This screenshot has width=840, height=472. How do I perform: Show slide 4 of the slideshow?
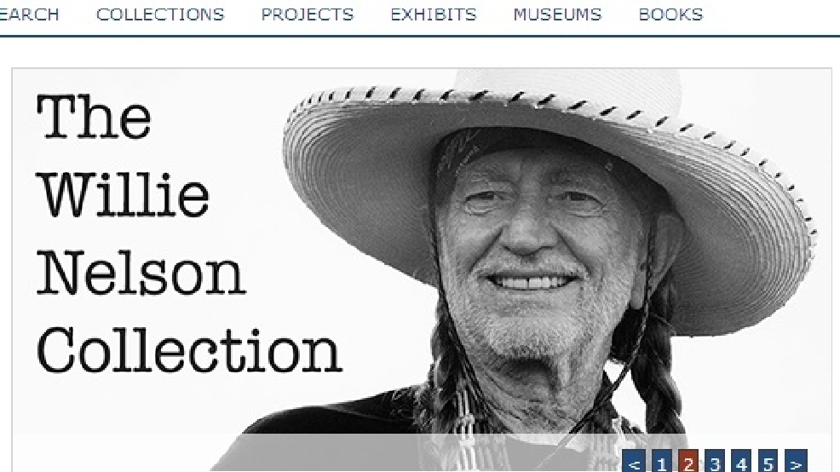click(x=741, y=461)
